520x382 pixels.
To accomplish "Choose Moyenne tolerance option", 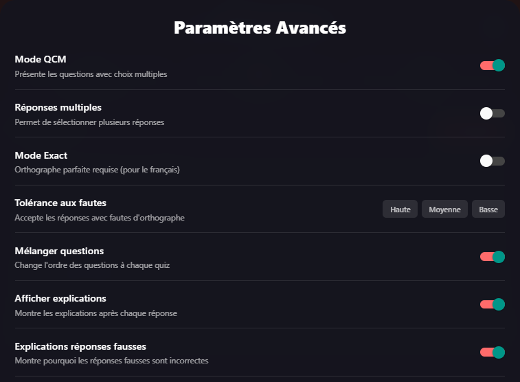I will (444, 210).
